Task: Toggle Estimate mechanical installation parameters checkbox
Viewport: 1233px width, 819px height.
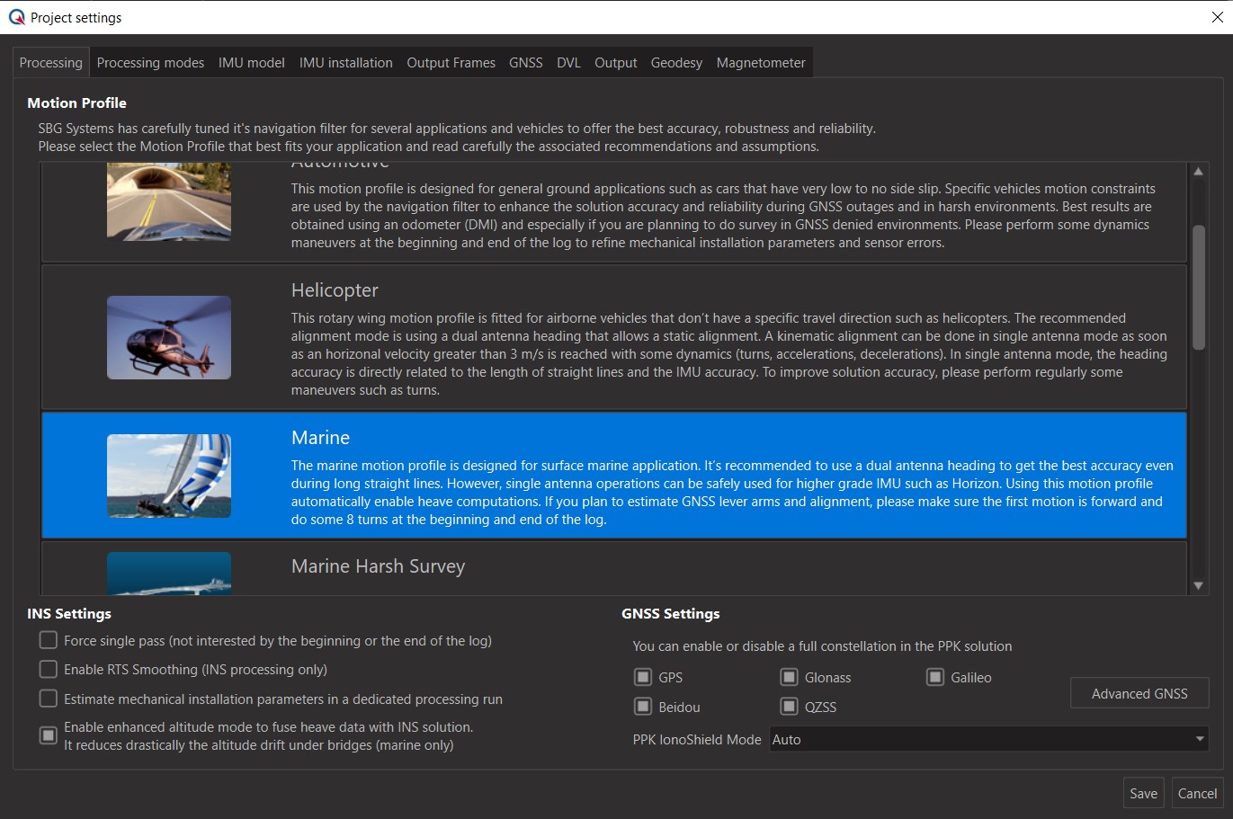Action: tap(49, 699)
